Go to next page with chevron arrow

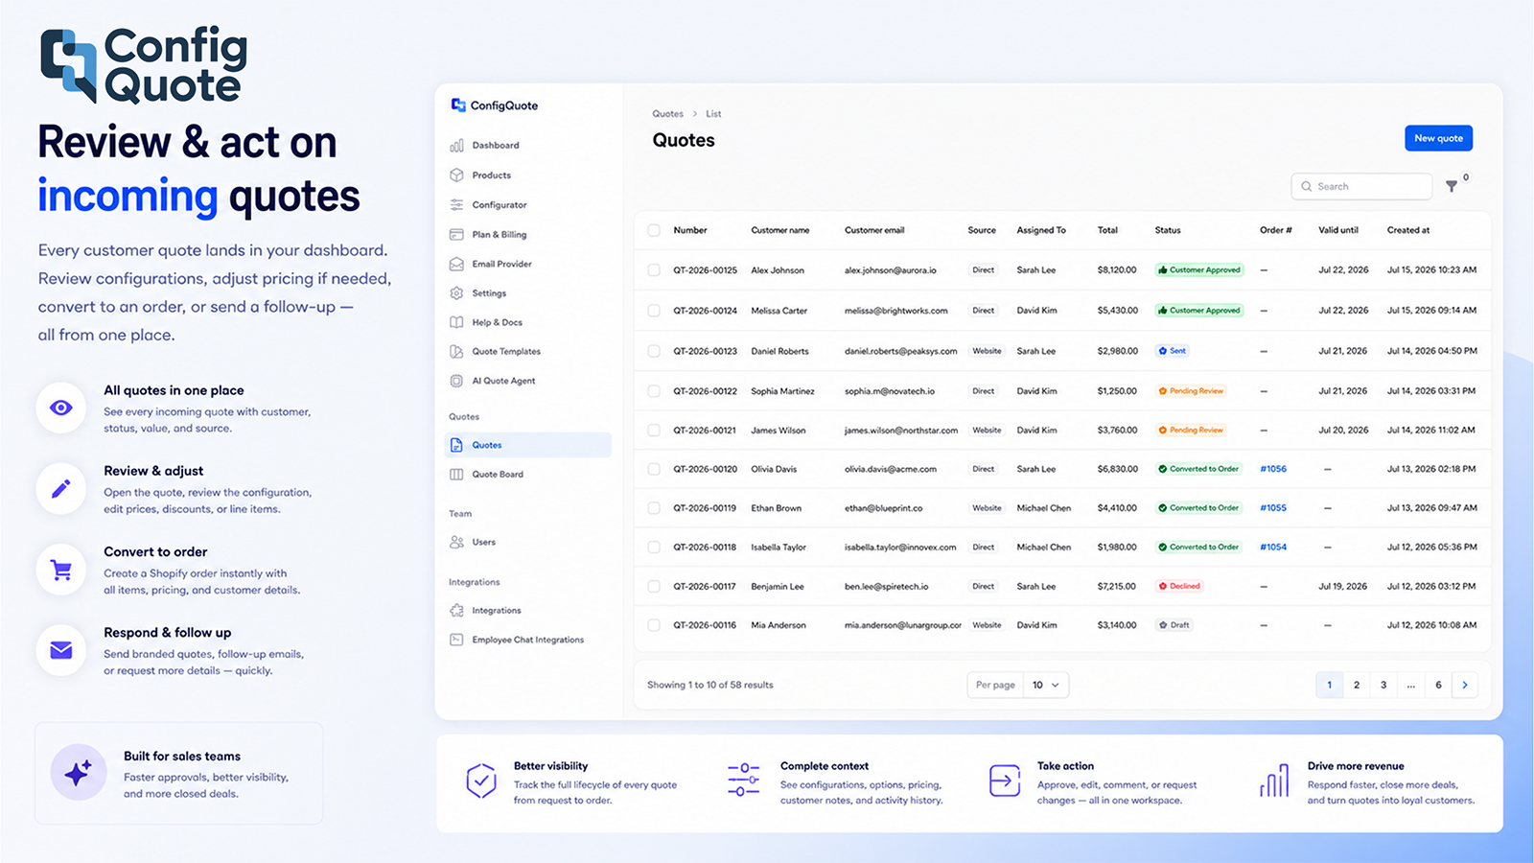pos(1465,685)
